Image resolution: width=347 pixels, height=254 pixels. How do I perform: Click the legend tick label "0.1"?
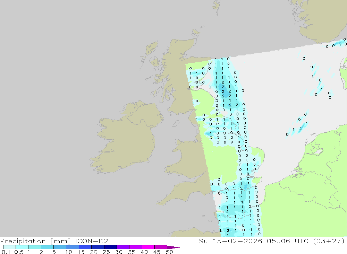click(x=6, y=252)
